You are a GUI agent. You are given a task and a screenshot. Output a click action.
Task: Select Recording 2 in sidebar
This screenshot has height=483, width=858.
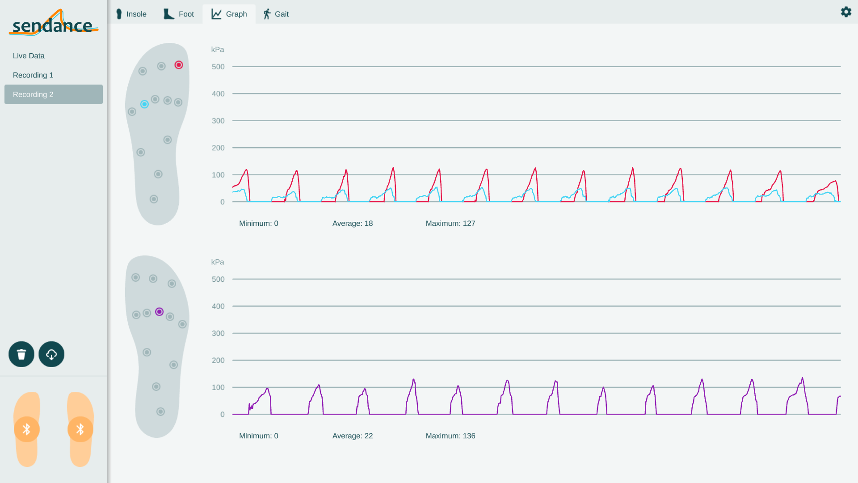pos(54,94)
